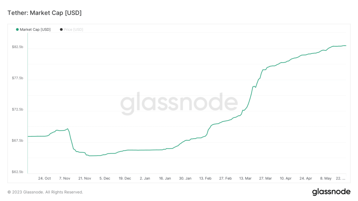
Task: Select the 8. May x-axis date
Action: (x=326, y=178)
